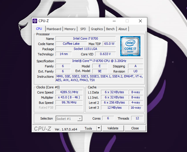The image size is (187, 152).
Task: Open the Graphics tab
Action: tap(97, 29)
